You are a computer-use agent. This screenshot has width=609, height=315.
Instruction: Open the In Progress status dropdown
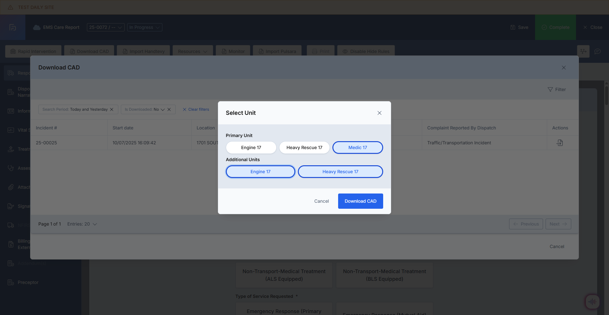145,27
